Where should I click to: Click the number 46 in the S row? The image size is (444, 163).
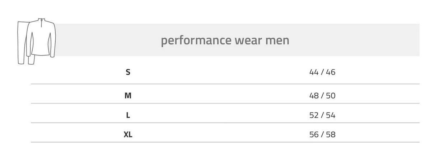(331, 72)
